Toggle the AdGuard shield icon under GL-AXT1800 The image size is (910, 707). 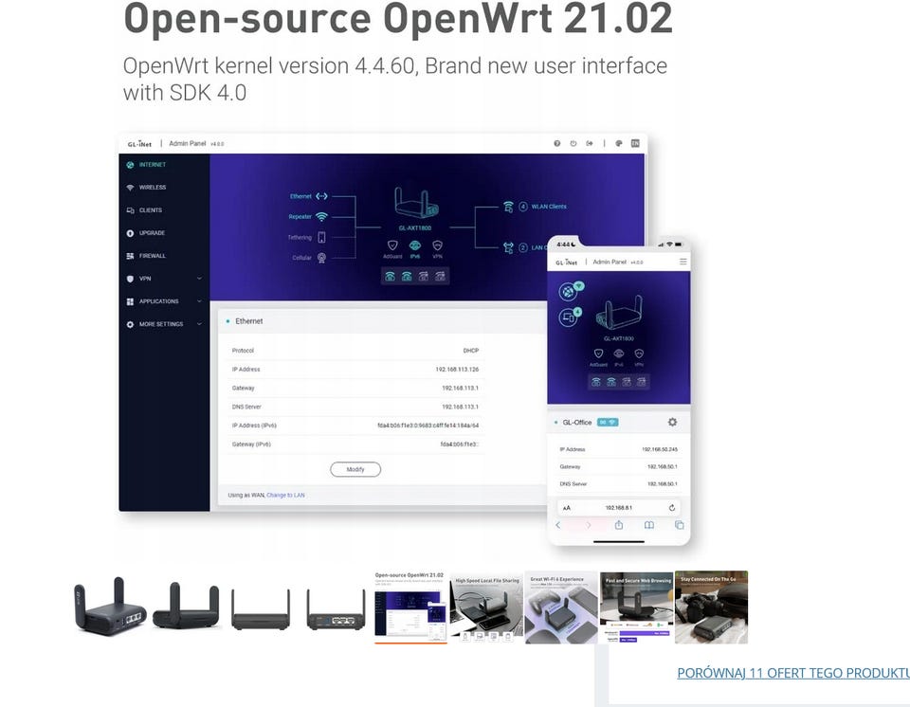[x=392, y=245]
